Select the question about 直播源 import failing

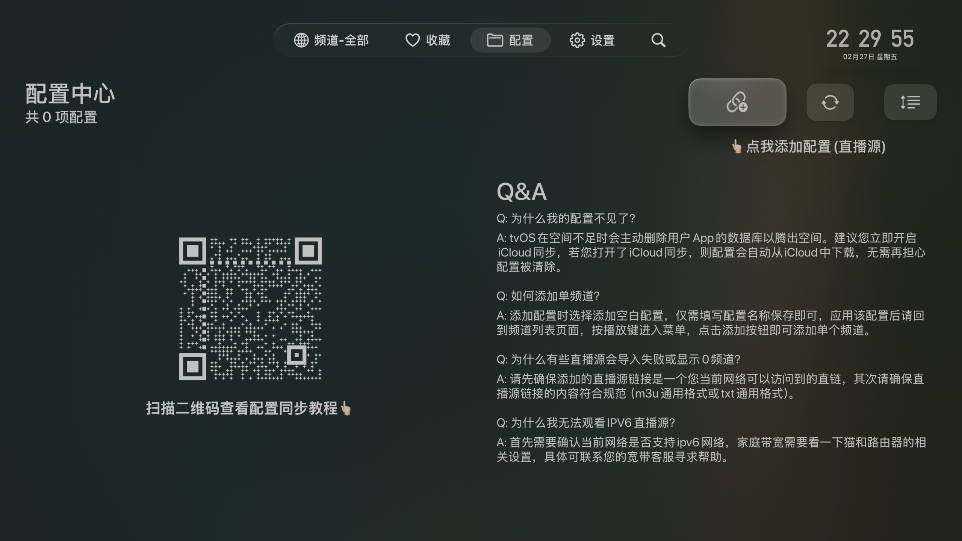click(x=618, y=360)
